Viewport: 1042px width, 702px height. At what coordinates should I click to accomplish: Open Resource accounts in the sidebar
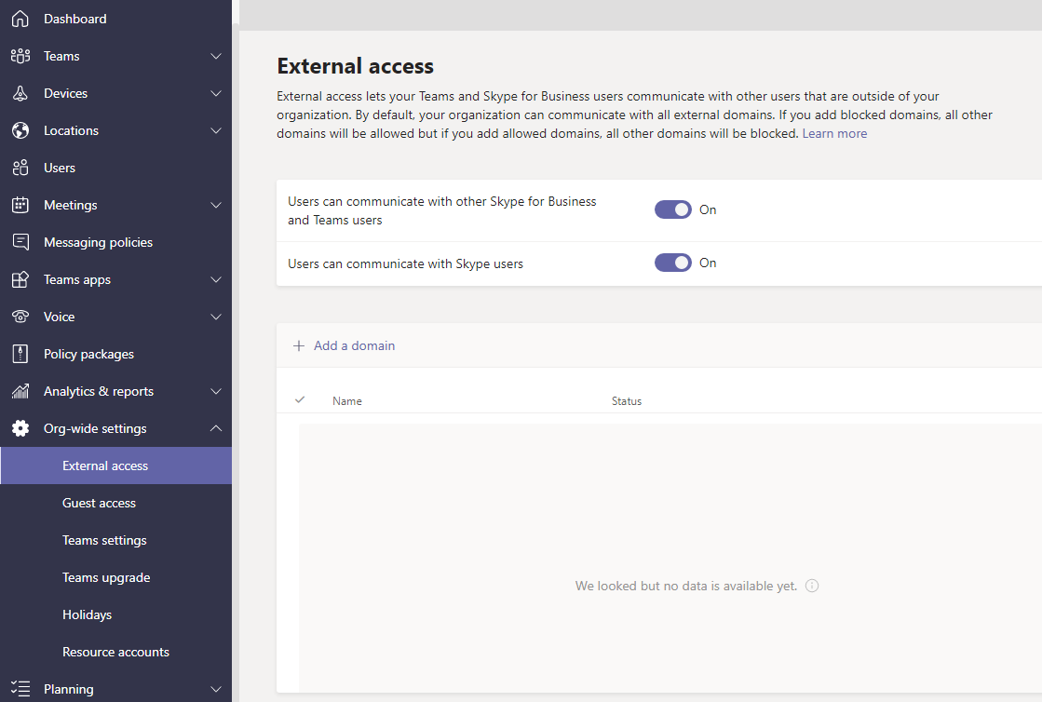(x=115, y=652)
